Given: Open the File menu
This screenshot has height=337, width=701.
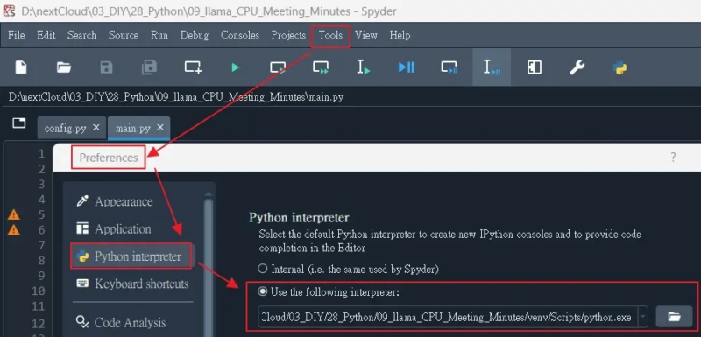Looking at the screenshot, I should [16, 35].
